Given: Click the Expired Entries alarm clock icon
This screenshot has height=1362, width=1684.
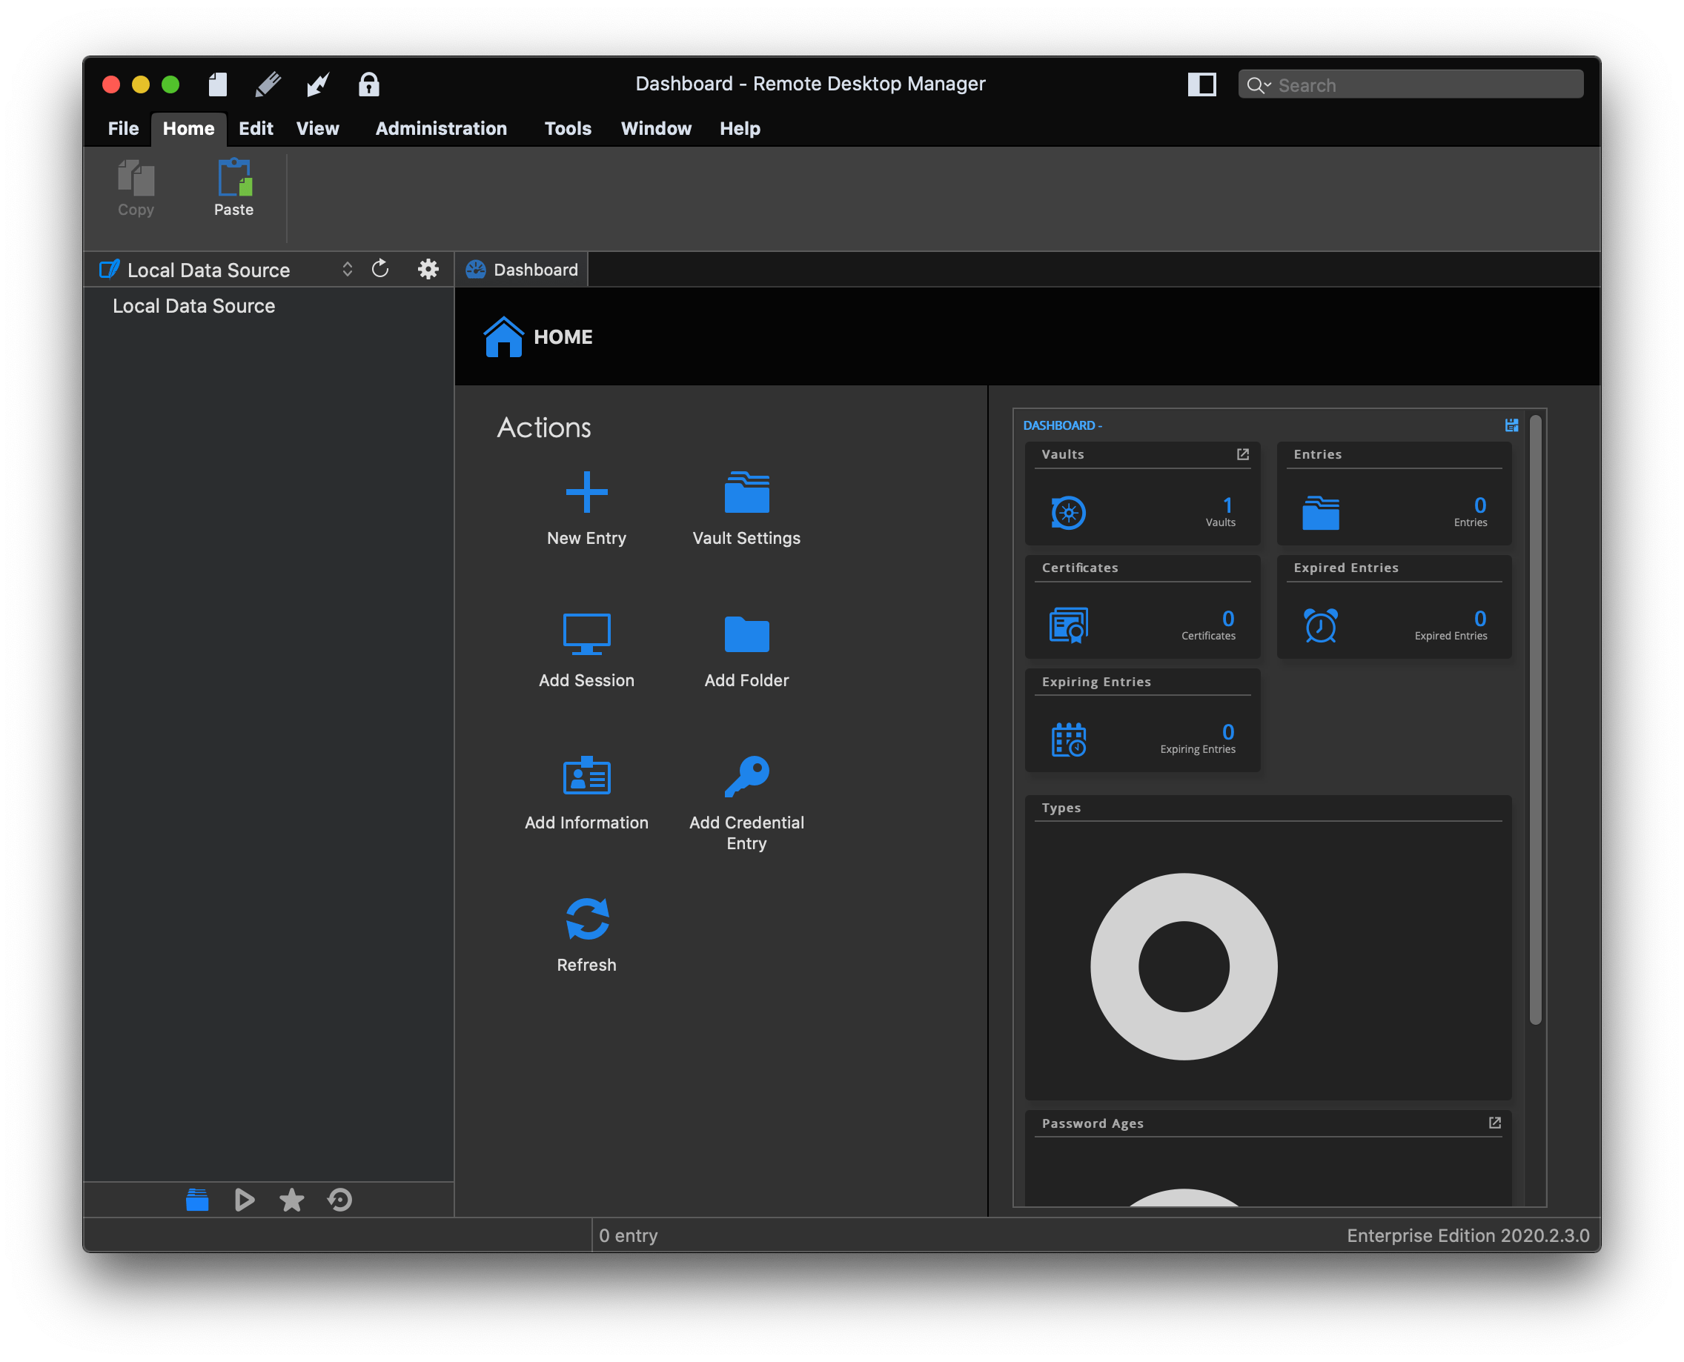Looking at the screenshot, I should click(1320, 625).
